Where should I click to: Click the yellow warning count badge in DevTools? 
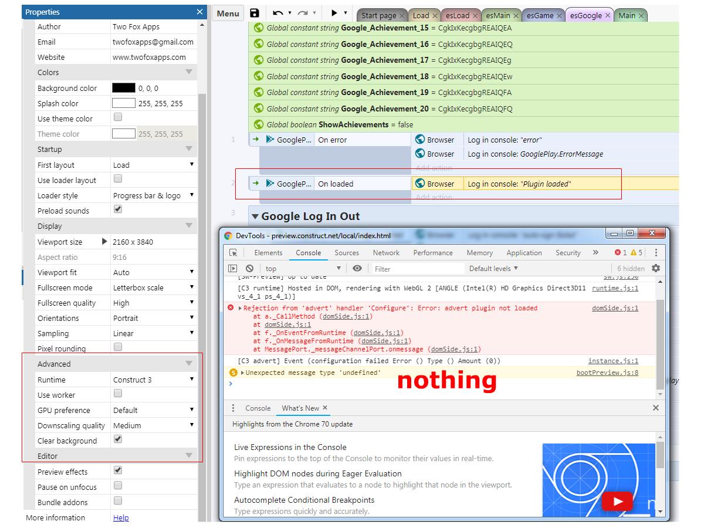point(637,253)
